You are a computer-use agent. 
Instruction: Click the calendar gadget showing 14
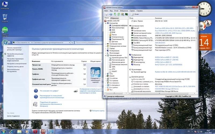[x=205, y=42]
